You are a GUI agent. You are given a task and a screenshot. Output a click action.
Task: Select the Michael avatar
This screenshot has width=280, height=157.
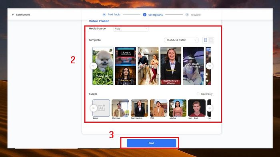(120, 108)
